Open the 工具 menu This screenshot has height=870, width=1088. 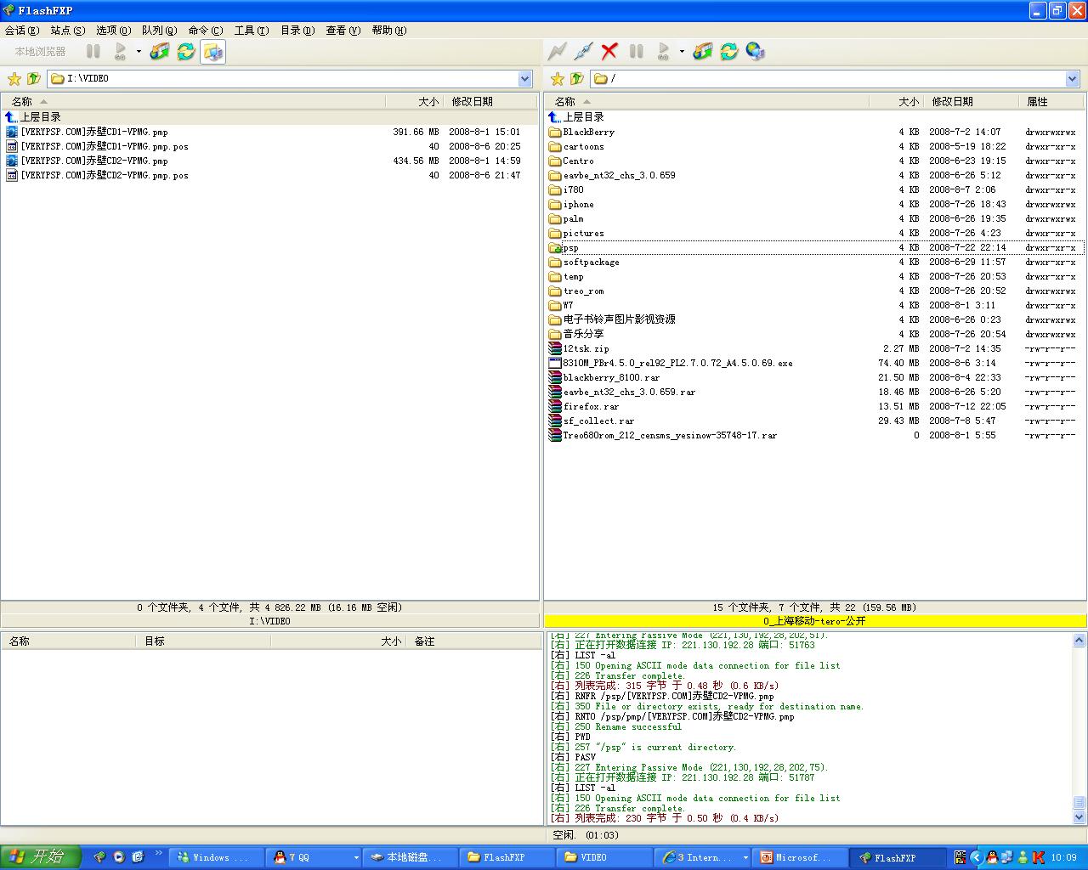pyautogui.click(x=252, y=30)
